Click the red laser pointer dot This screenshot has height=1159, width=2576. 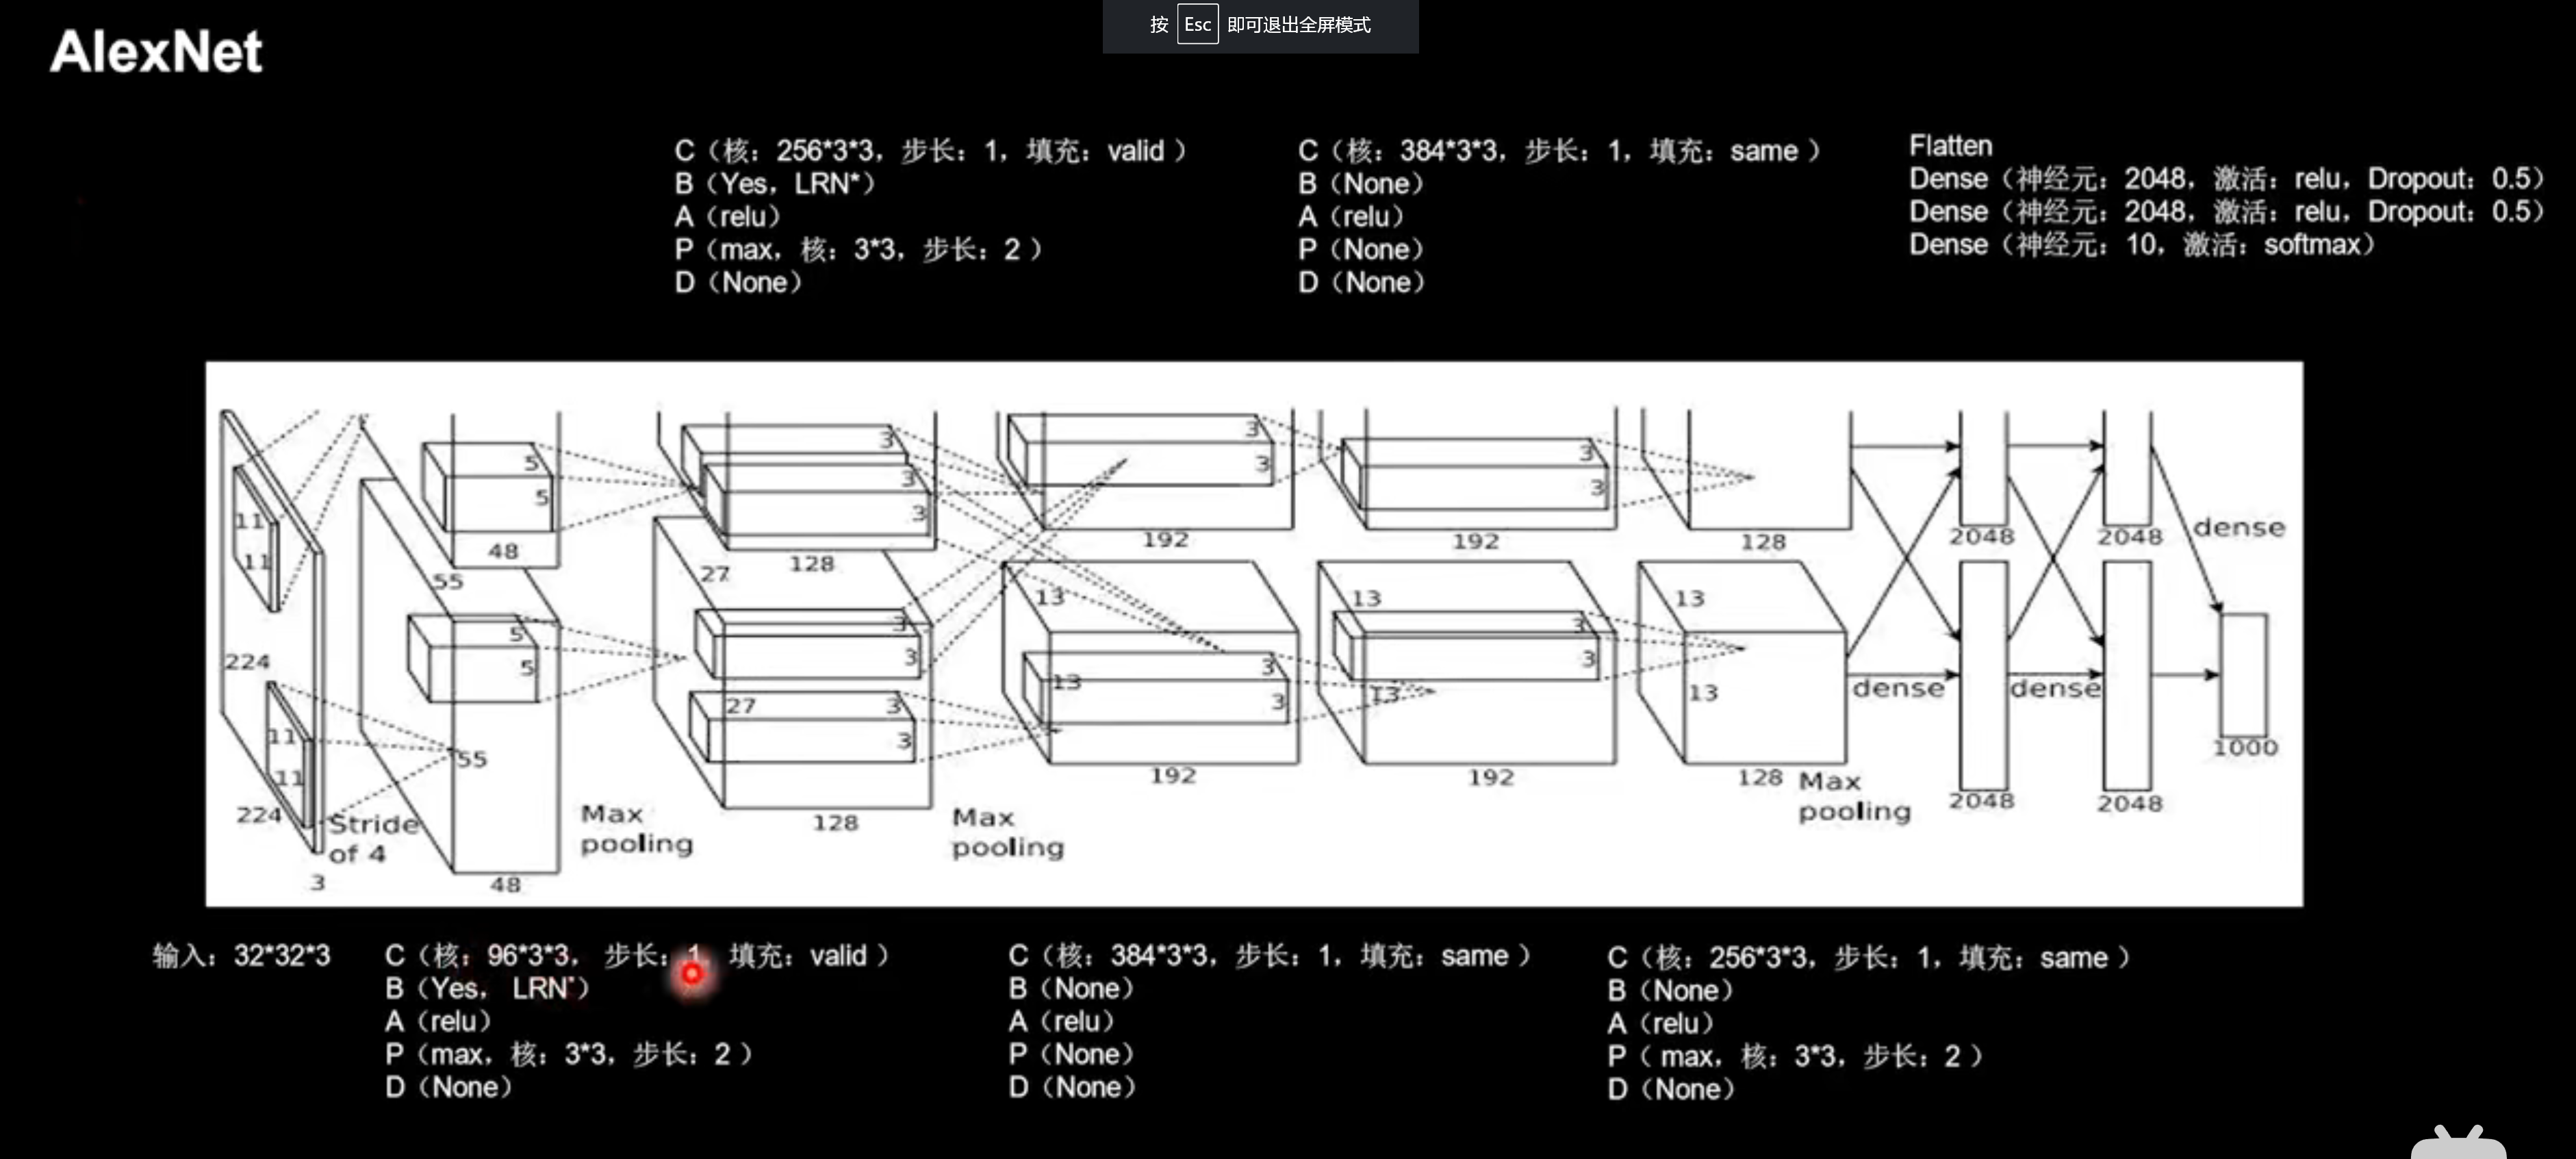click(692, 972)
